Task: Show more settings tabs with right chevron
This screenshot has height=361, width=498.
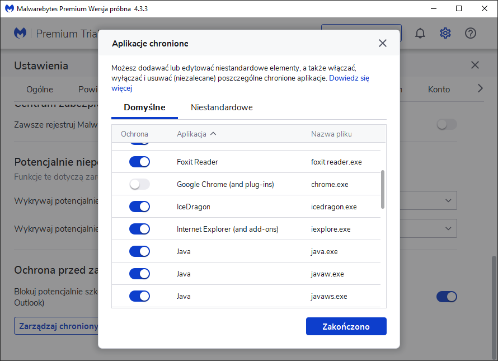Action: [480, 88]
